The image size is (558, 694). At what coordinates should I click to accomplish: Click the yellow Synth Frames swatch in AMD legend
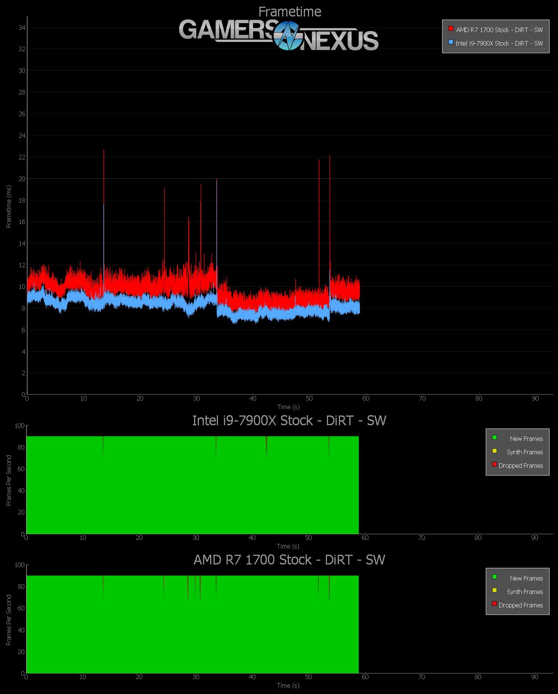[494, 590]
